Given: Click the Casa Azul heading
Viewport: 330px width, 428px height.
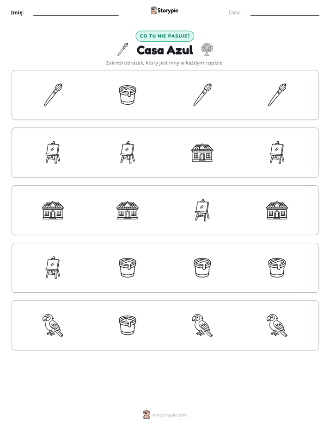Looking at the screenshot, I should 165,50.
